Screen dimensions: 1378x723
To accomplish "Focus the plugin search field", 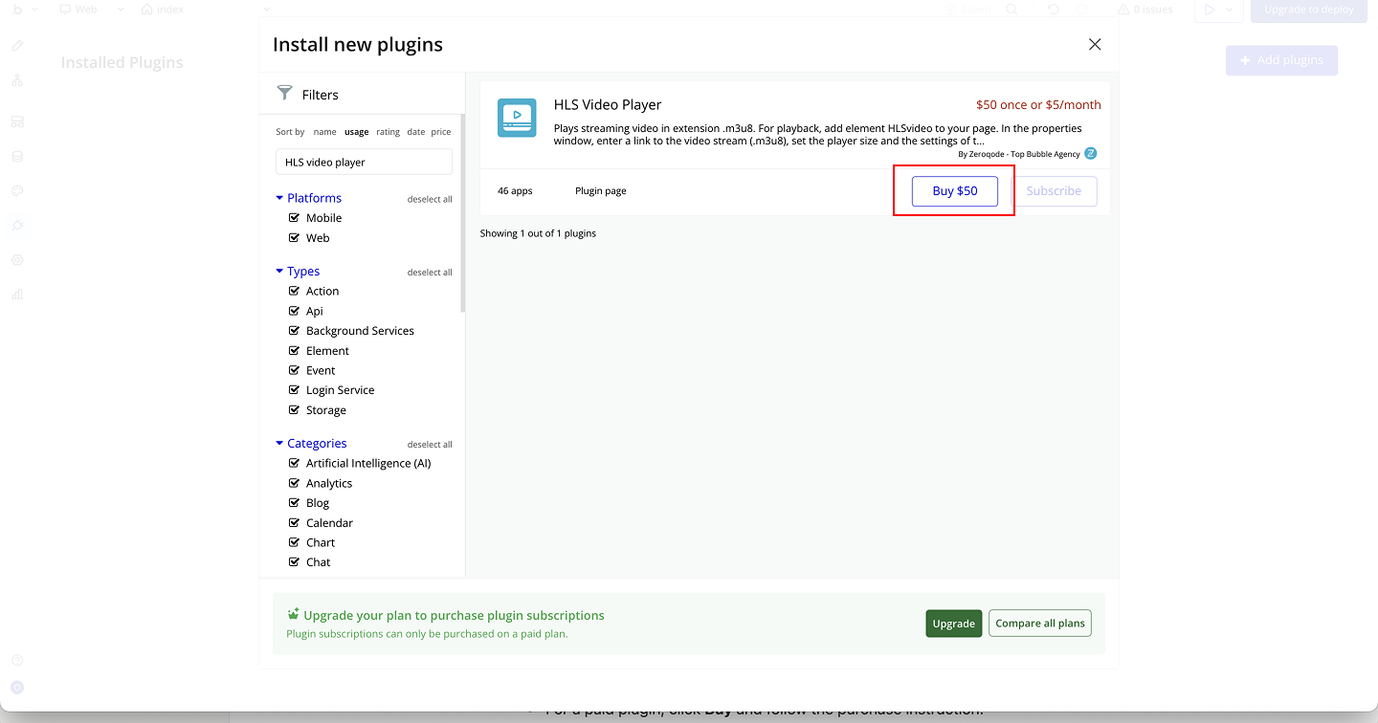I will click(x=365, y=162).
